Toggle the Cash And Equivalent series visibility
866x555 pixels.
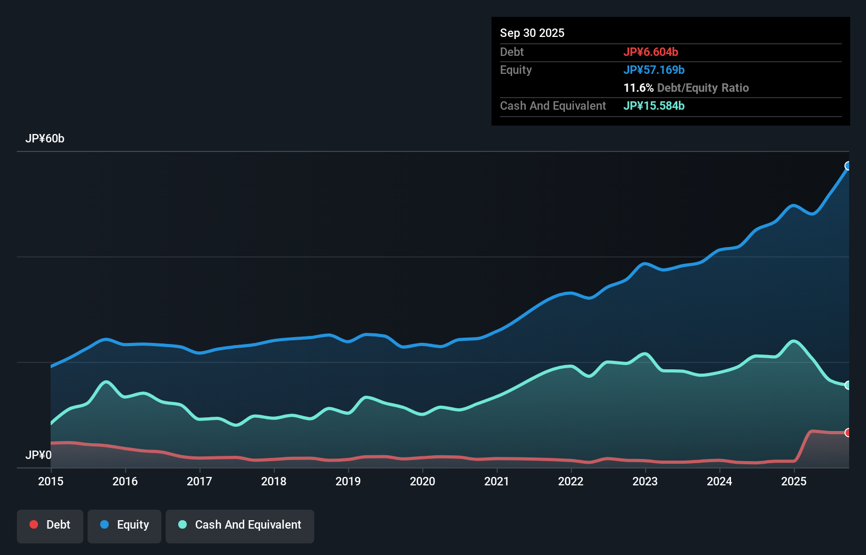pos(240,524)
